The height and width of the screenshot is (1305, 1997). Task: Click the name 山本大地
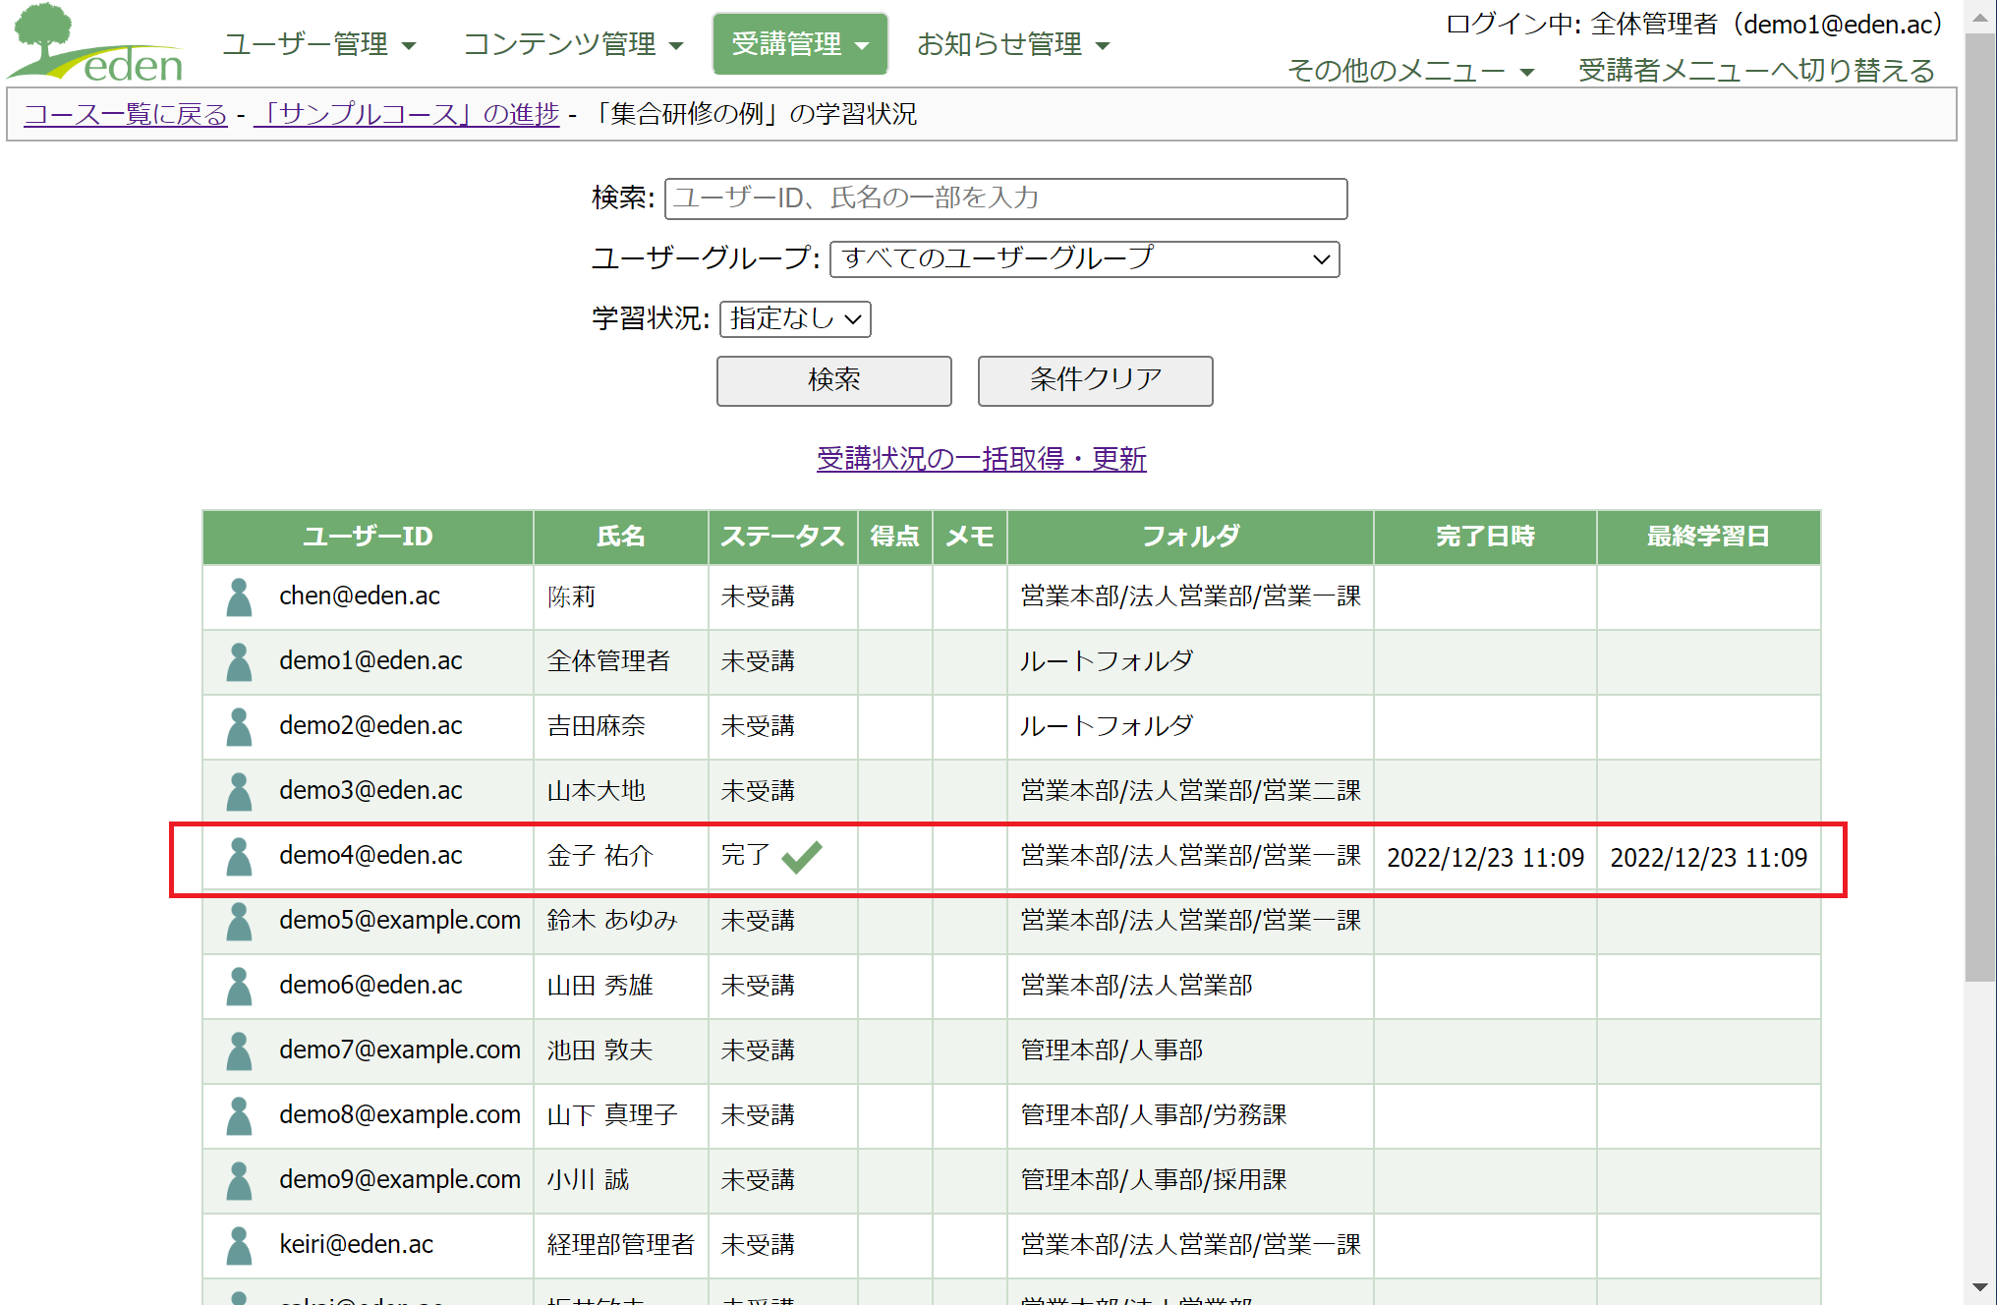click(596, 791)
